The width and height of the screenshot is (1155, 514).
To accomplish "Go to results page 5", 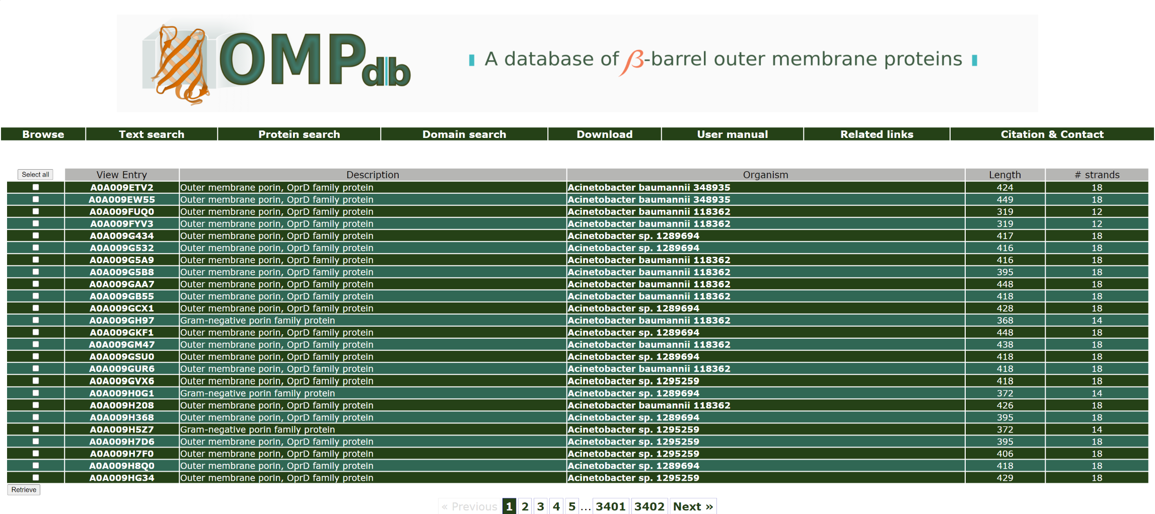I will point(572,506).
